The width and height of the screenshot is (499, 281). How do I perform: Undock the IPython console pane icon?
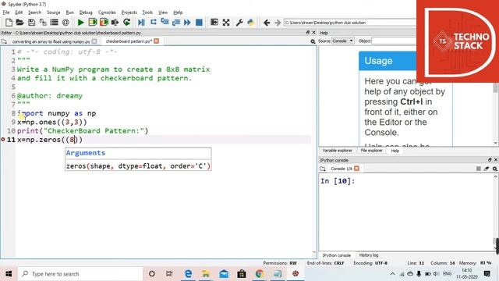pyautogui.click(x=490, y=159)
